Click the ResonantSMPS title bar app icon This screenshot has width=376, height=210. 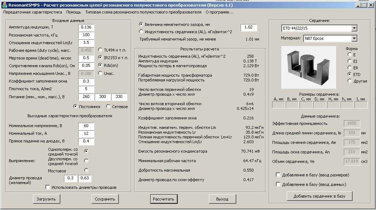coord(4,5)
